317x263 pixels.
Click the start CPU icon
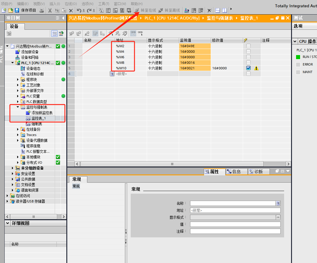point(194,10)
